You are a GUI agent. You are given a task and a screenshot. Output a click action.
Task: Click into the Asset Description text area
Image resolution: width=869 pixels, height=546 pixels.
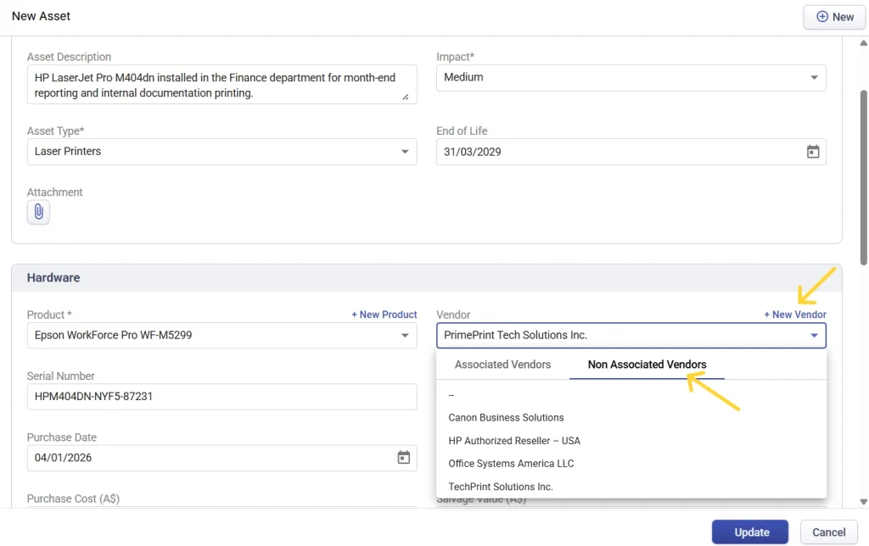221,85
